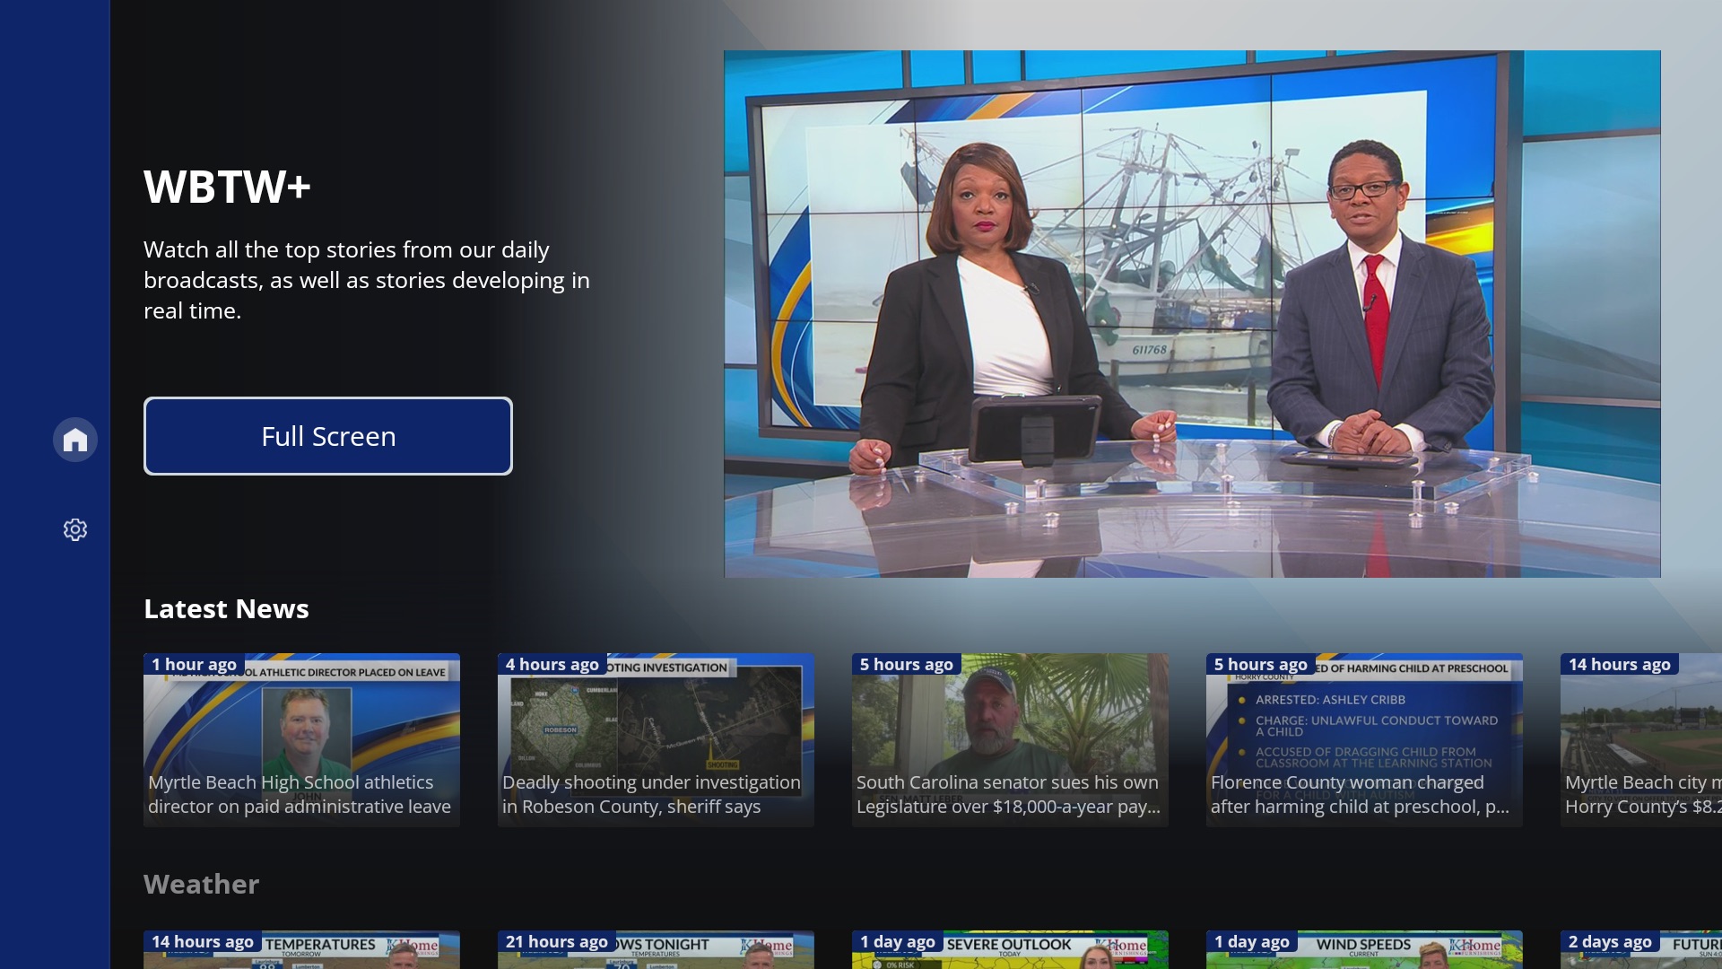Screen dimensions: 1722x969
Task: Go to the Home sidebar icon
Action: click(75, 440)
